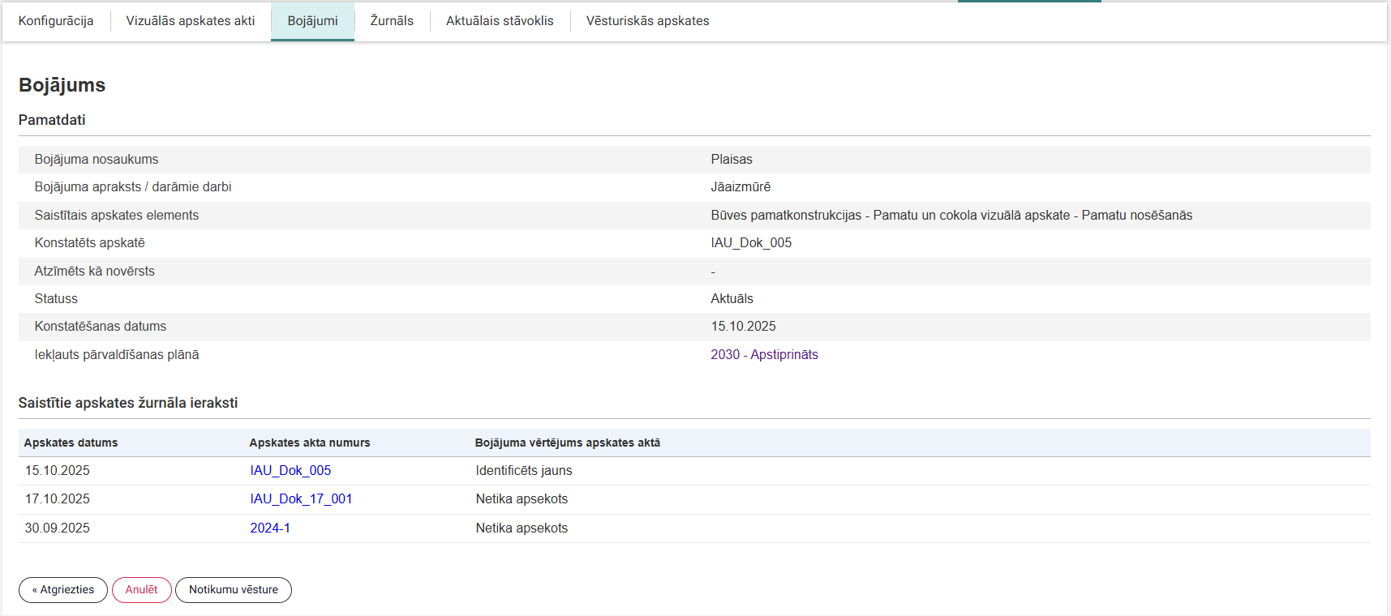Viewport: 1391px width, 616px height.
Task: Switch to Vizuālās apskates akti tab
Action: [x=191, y=21]
